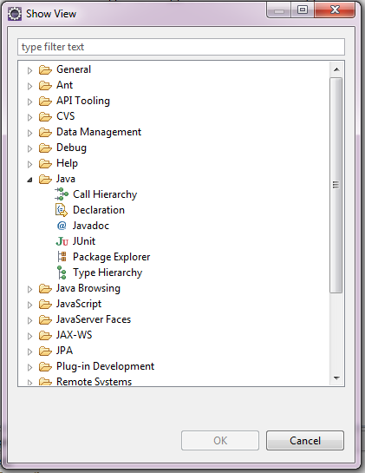Click the OK button

click(220, 440)
